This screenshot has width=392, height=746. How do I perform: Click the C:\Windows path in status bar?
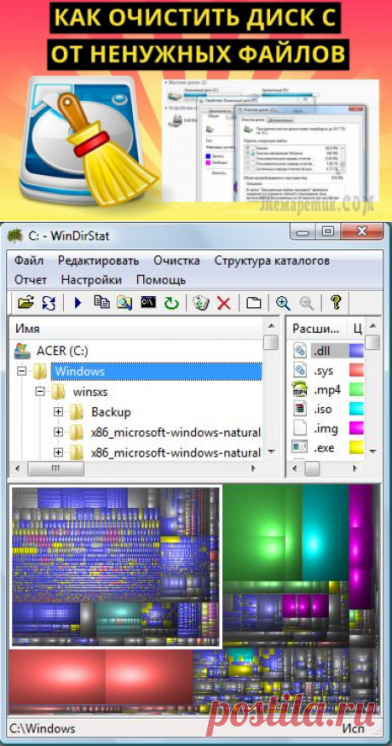[43, 728]
